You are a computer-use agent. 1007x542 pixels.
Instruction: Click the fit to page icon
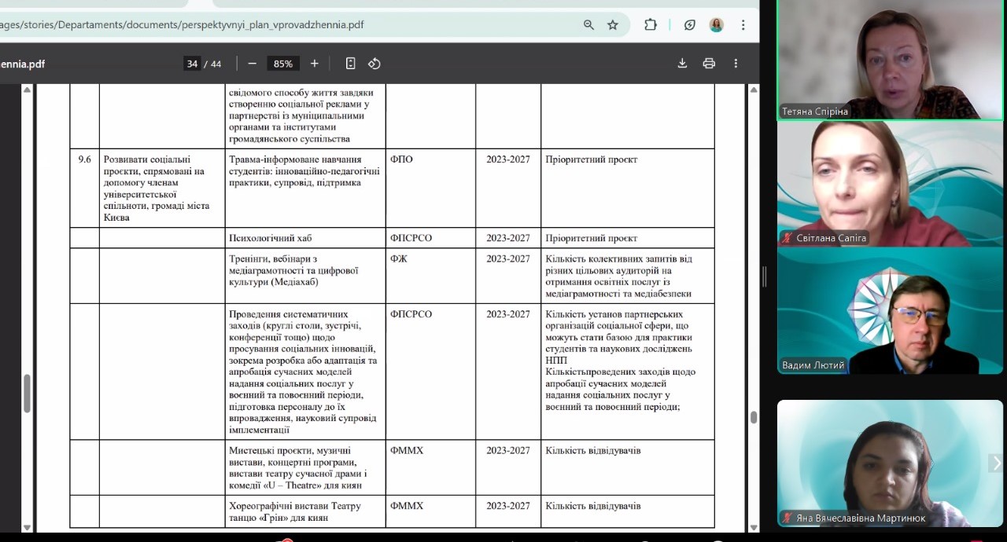tap(351, 64)
